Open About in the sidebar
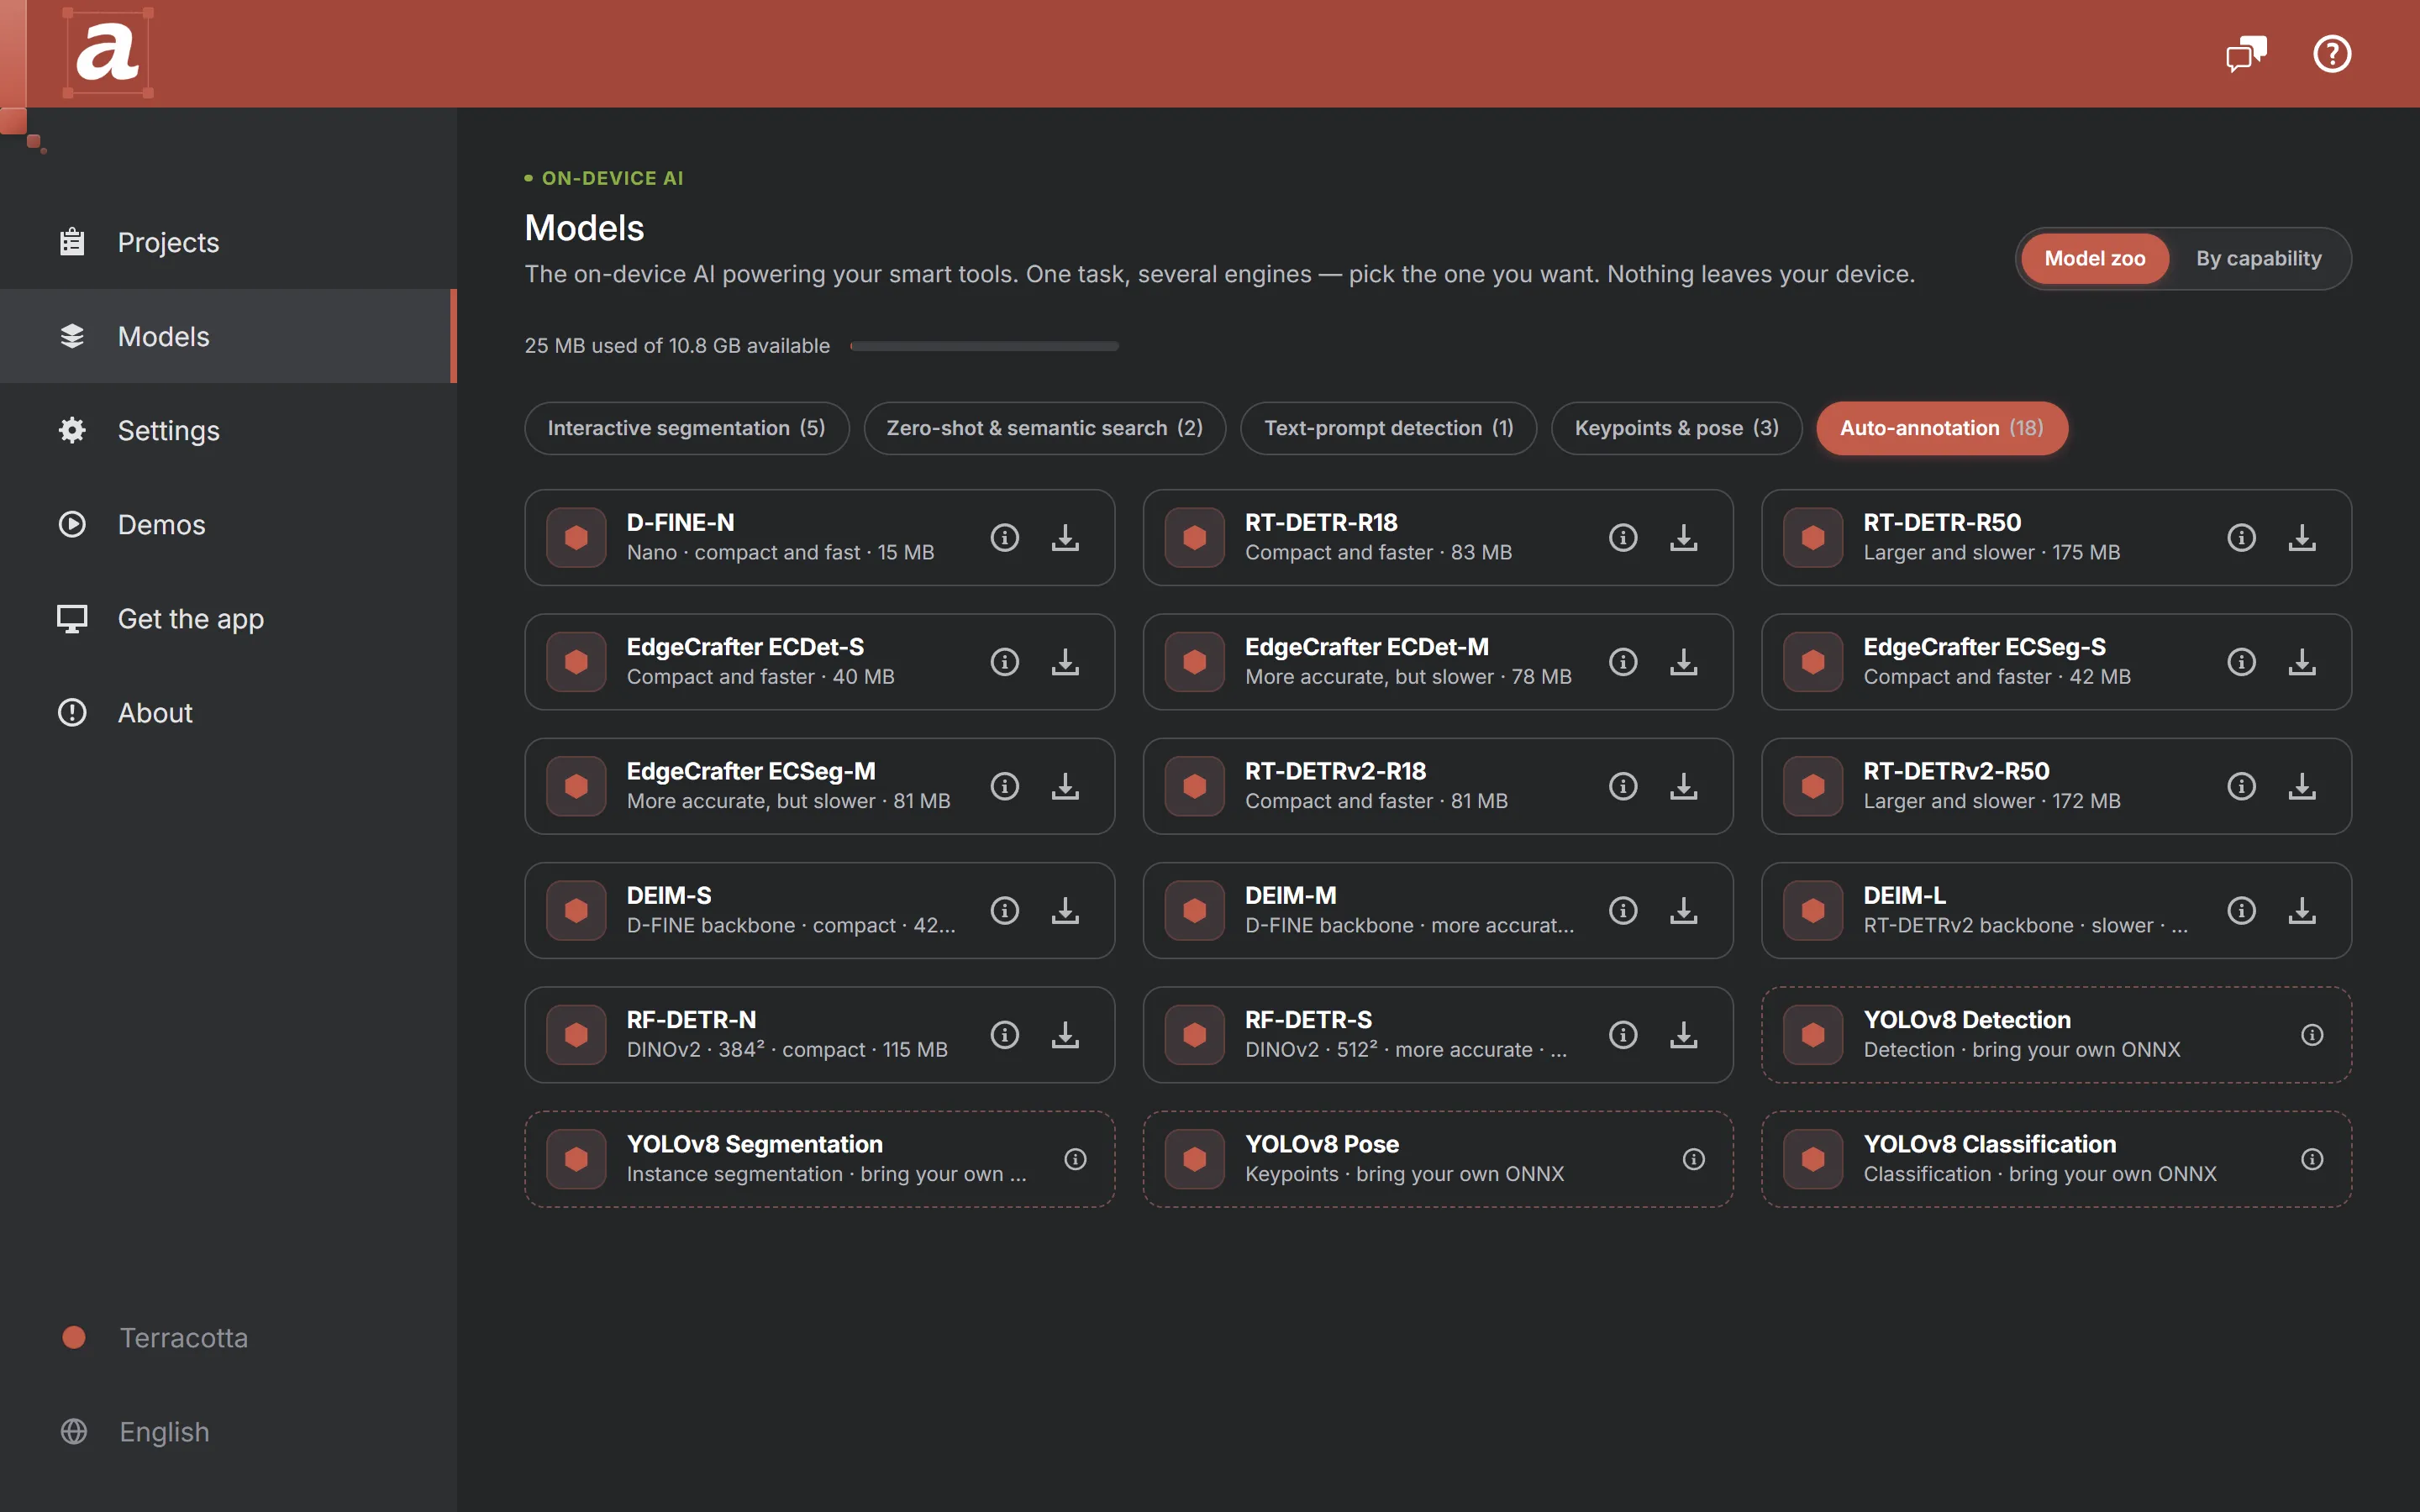Screen dimensions: 2420x1512 click(228, 713)
